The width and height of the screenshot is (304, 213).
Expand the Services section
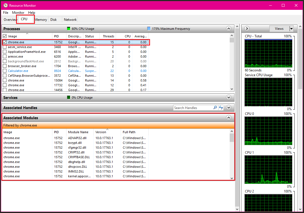pyautogui.click(x=229, y=98)
